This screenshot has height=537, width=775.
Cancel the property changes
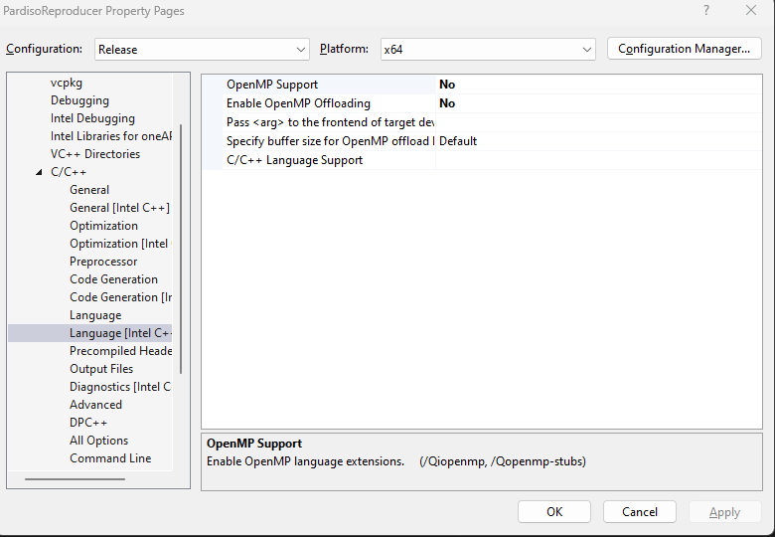[x=639, y=512]
